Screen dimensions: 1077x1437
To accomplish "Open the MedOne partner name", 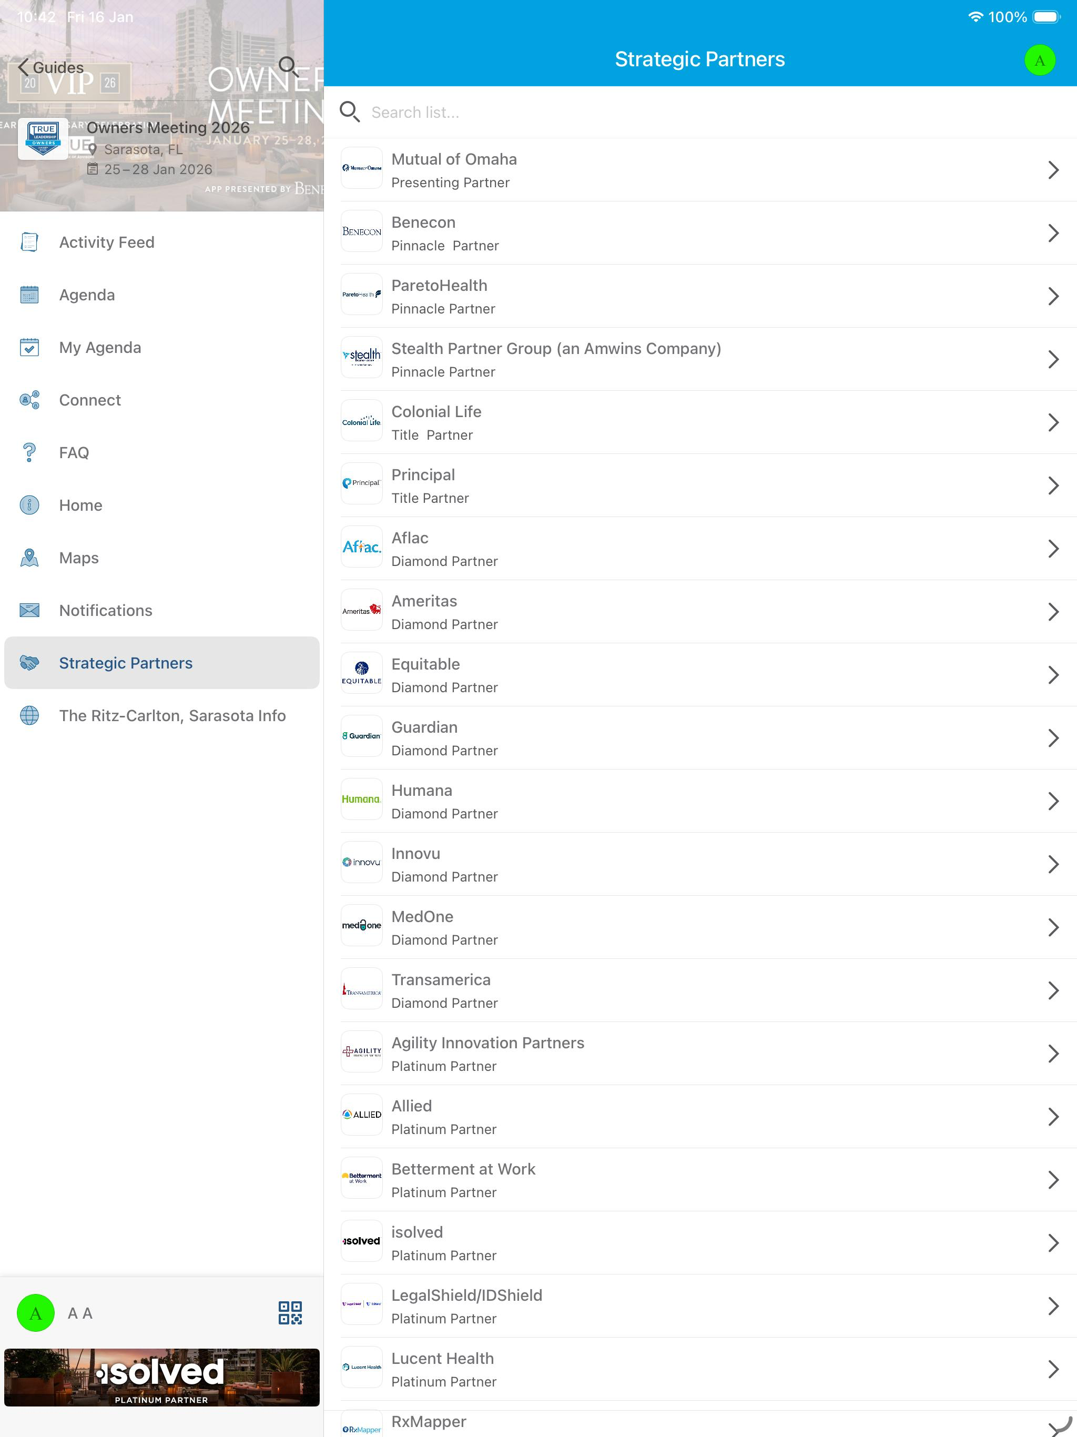I will pyautogui.click(x=422, y=917).
